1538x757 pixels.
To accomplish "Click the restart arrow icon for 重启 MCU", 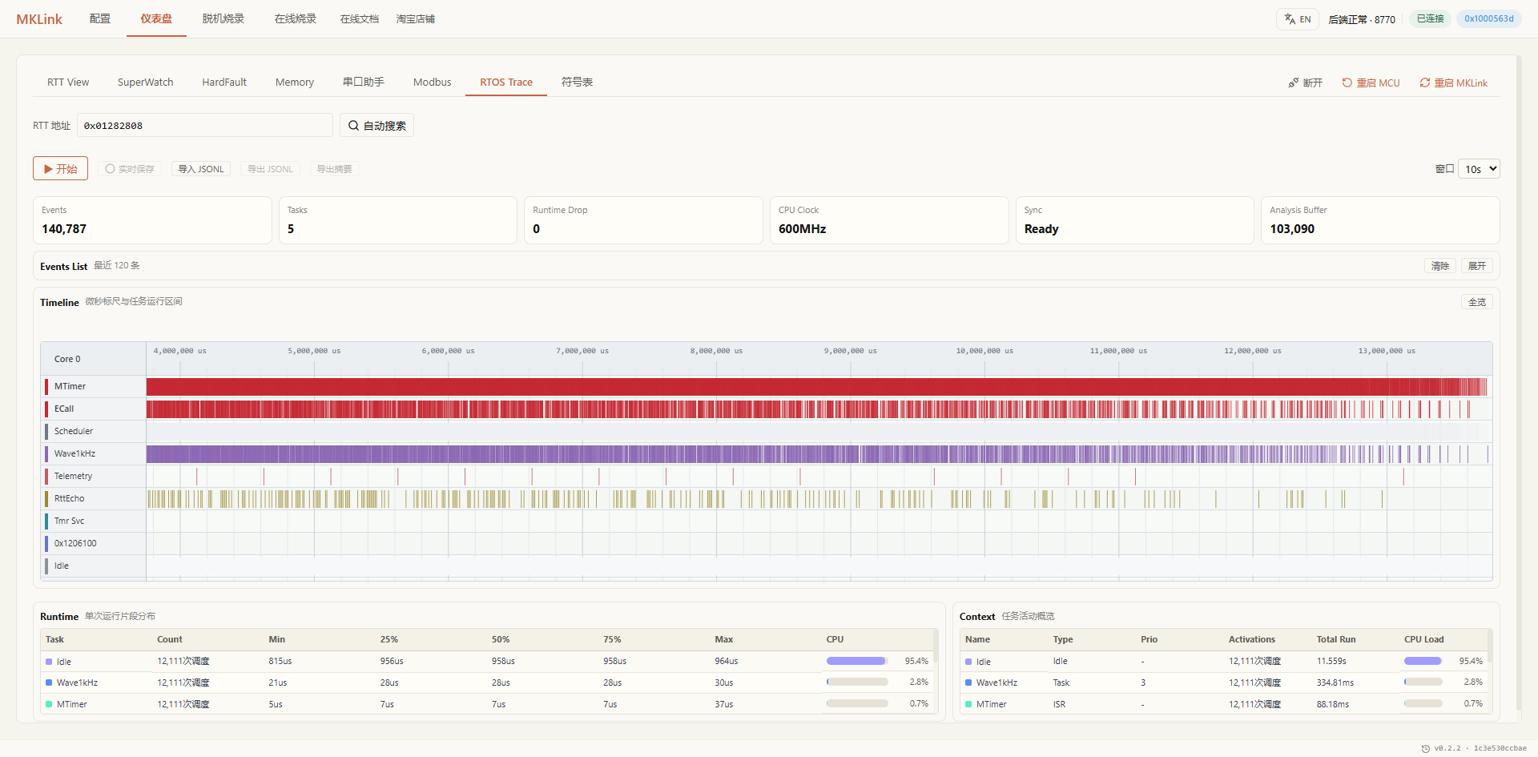I will [1347, 83].
